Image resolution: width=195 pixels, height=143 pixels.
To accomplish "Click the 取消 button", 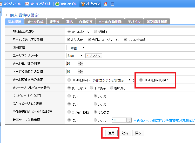I will (125, 133).
